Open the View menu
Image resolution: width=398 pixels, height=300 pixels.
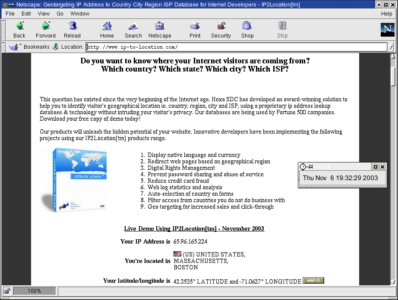pos(44,14)
